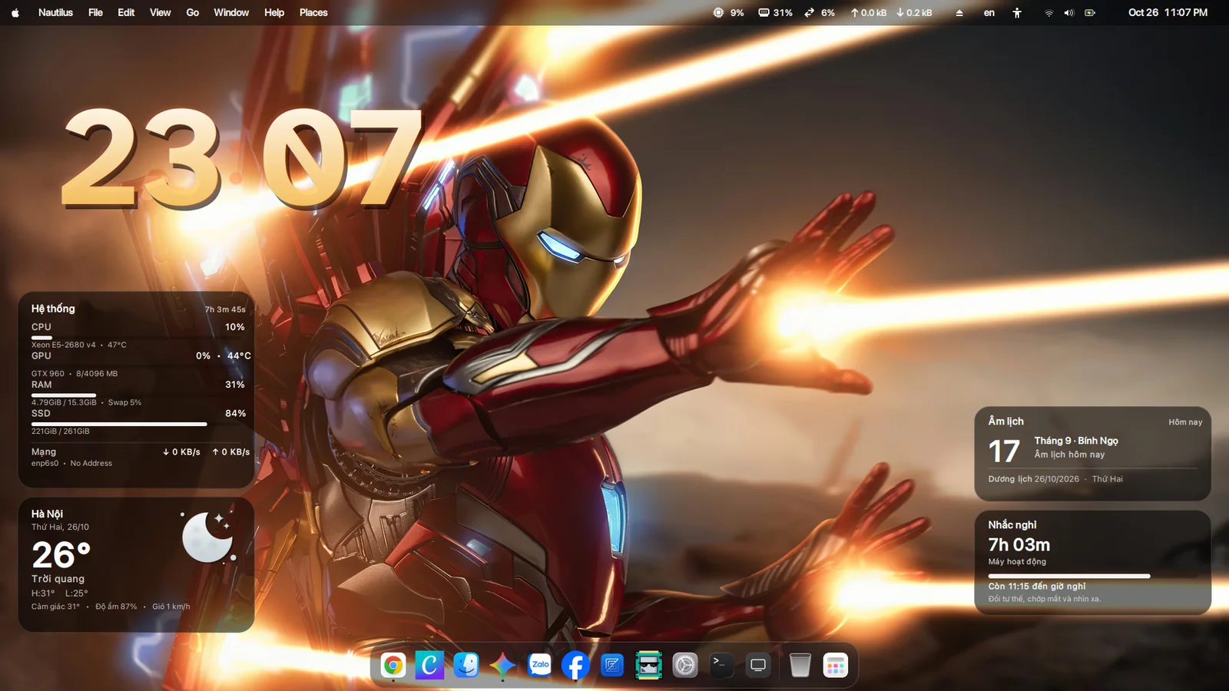Click the download speed 0.2 kB indicator
This screenshot has height=691, width=1229.
pyautogui.click(x=914, y=12)
